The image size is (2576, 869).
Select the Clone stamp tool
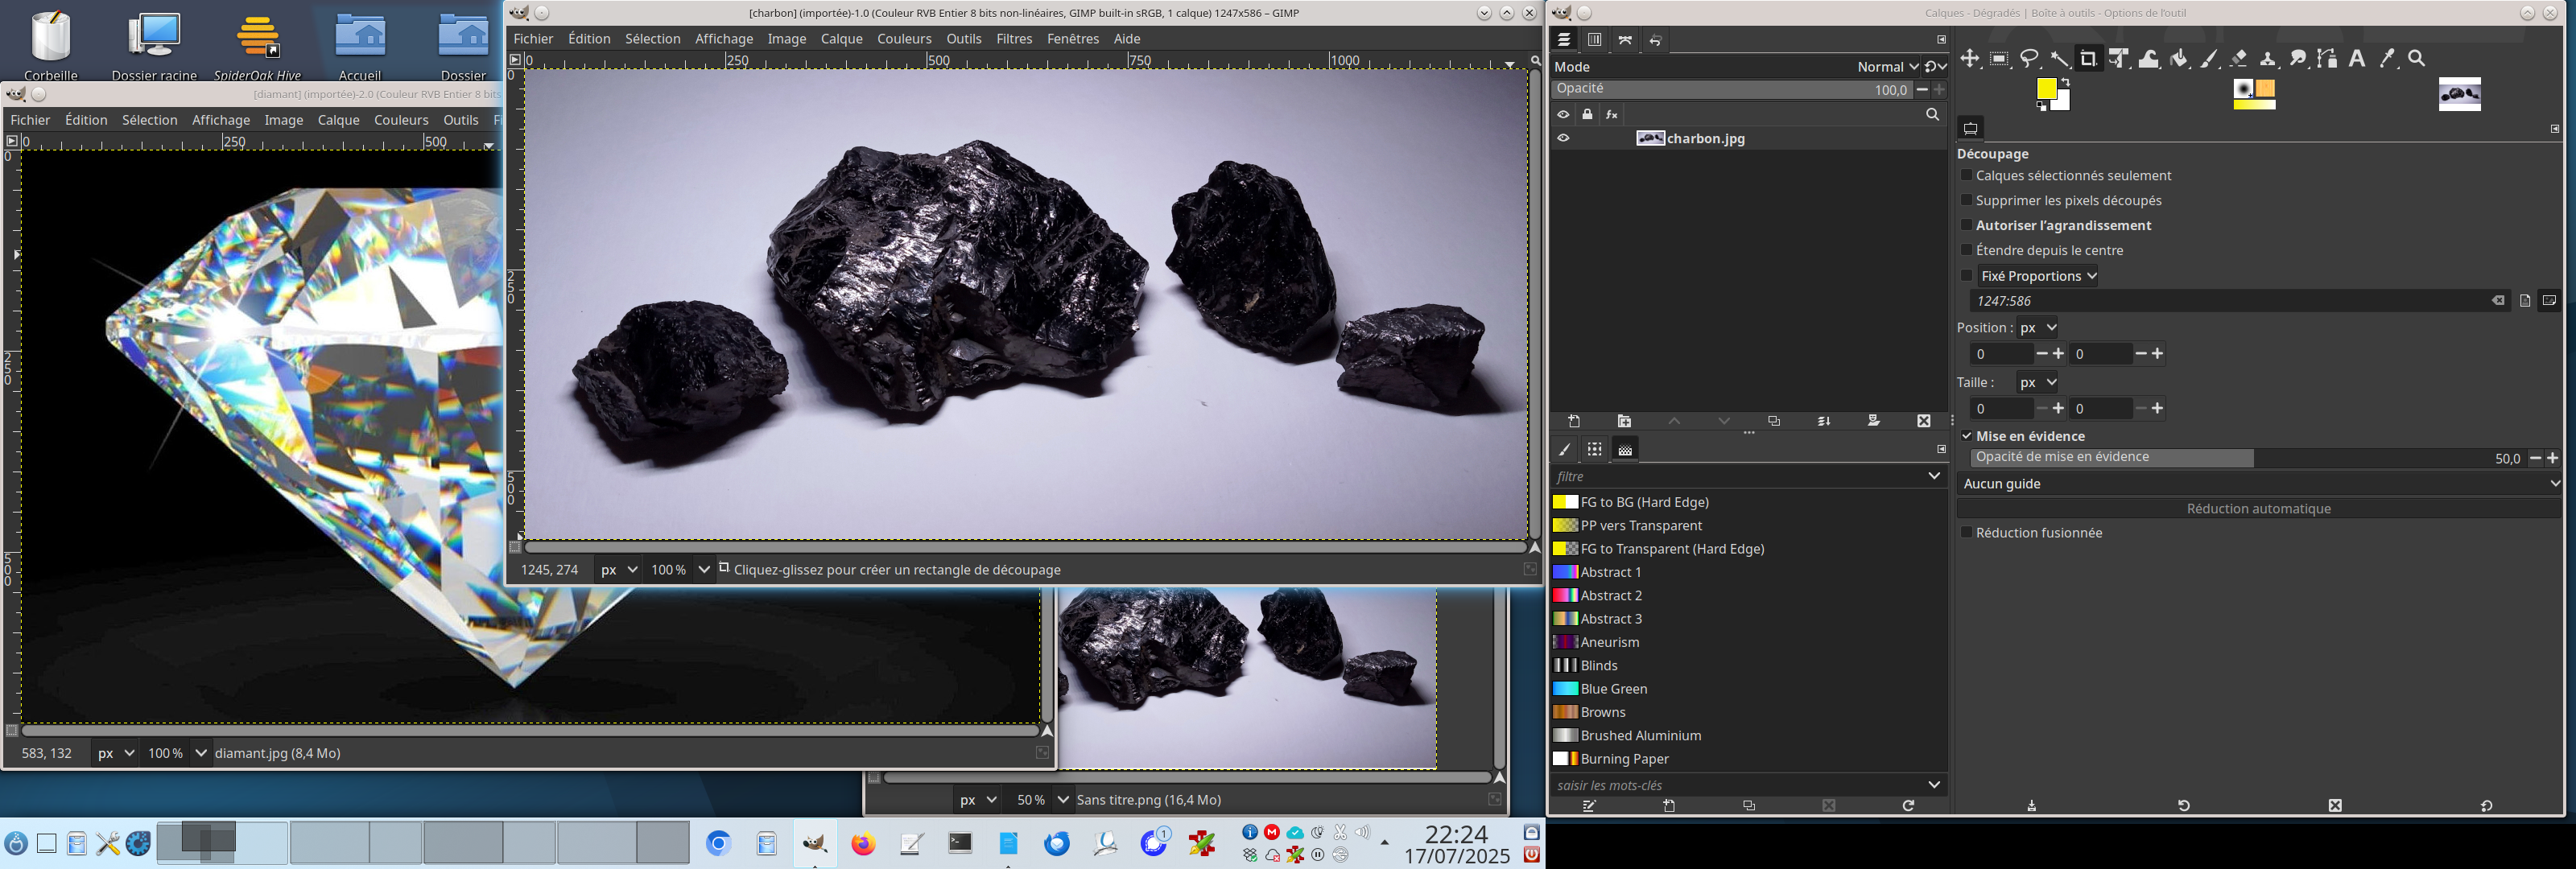click(2268, 59)
